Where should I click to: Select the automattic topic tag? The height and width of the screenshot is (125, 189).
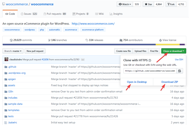[55, 29]
